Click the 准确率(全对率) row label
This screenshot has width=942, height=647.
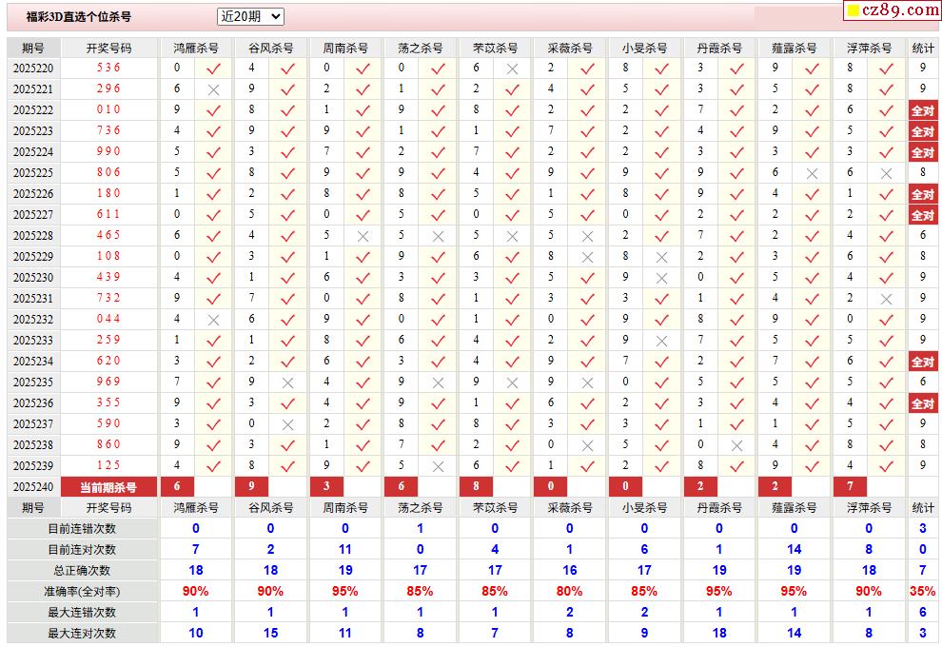[x=82, y=592]
